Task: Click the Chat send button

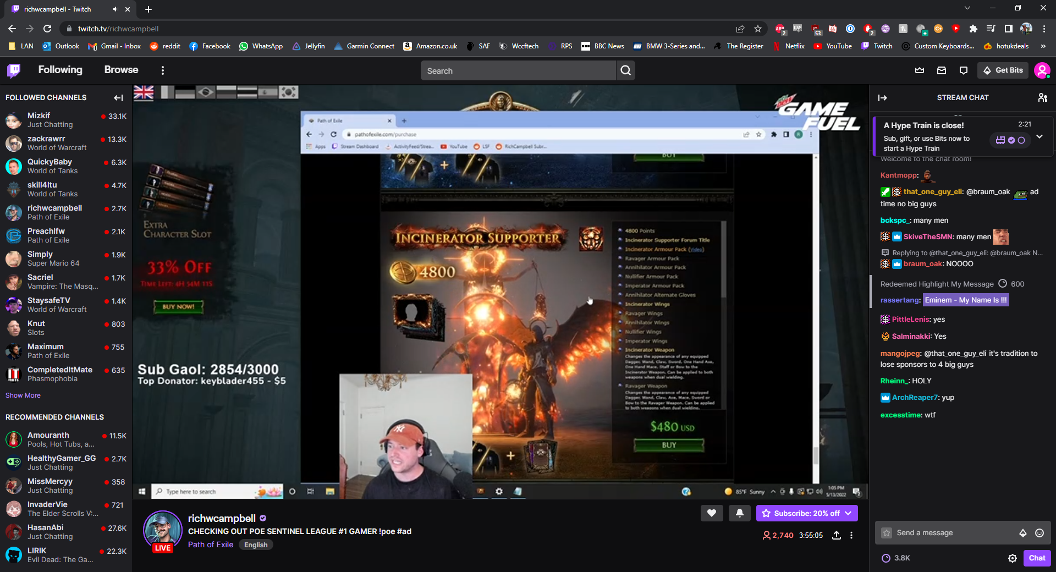Action: pyautogui.click(x=1037, y=558)
